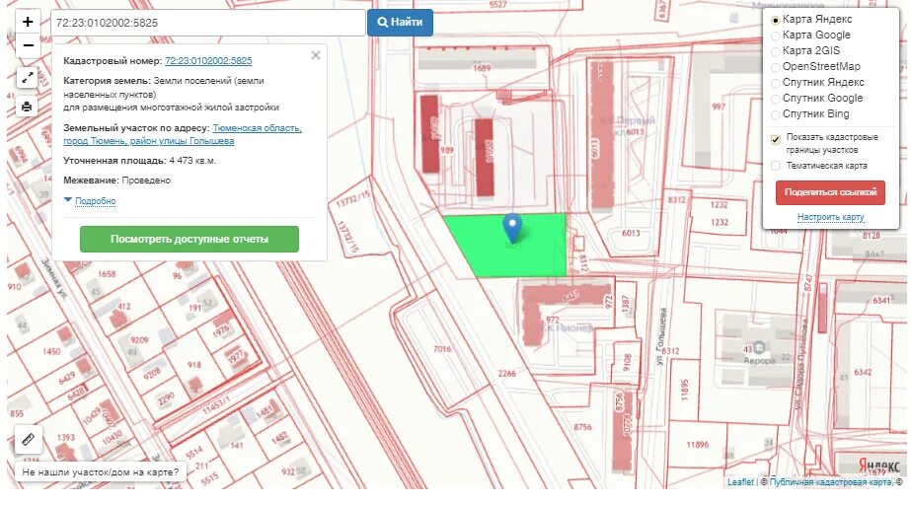Screen dimensions: 911x506
Task: Click the Аврора place label
Action: click(x=759, y=360)
